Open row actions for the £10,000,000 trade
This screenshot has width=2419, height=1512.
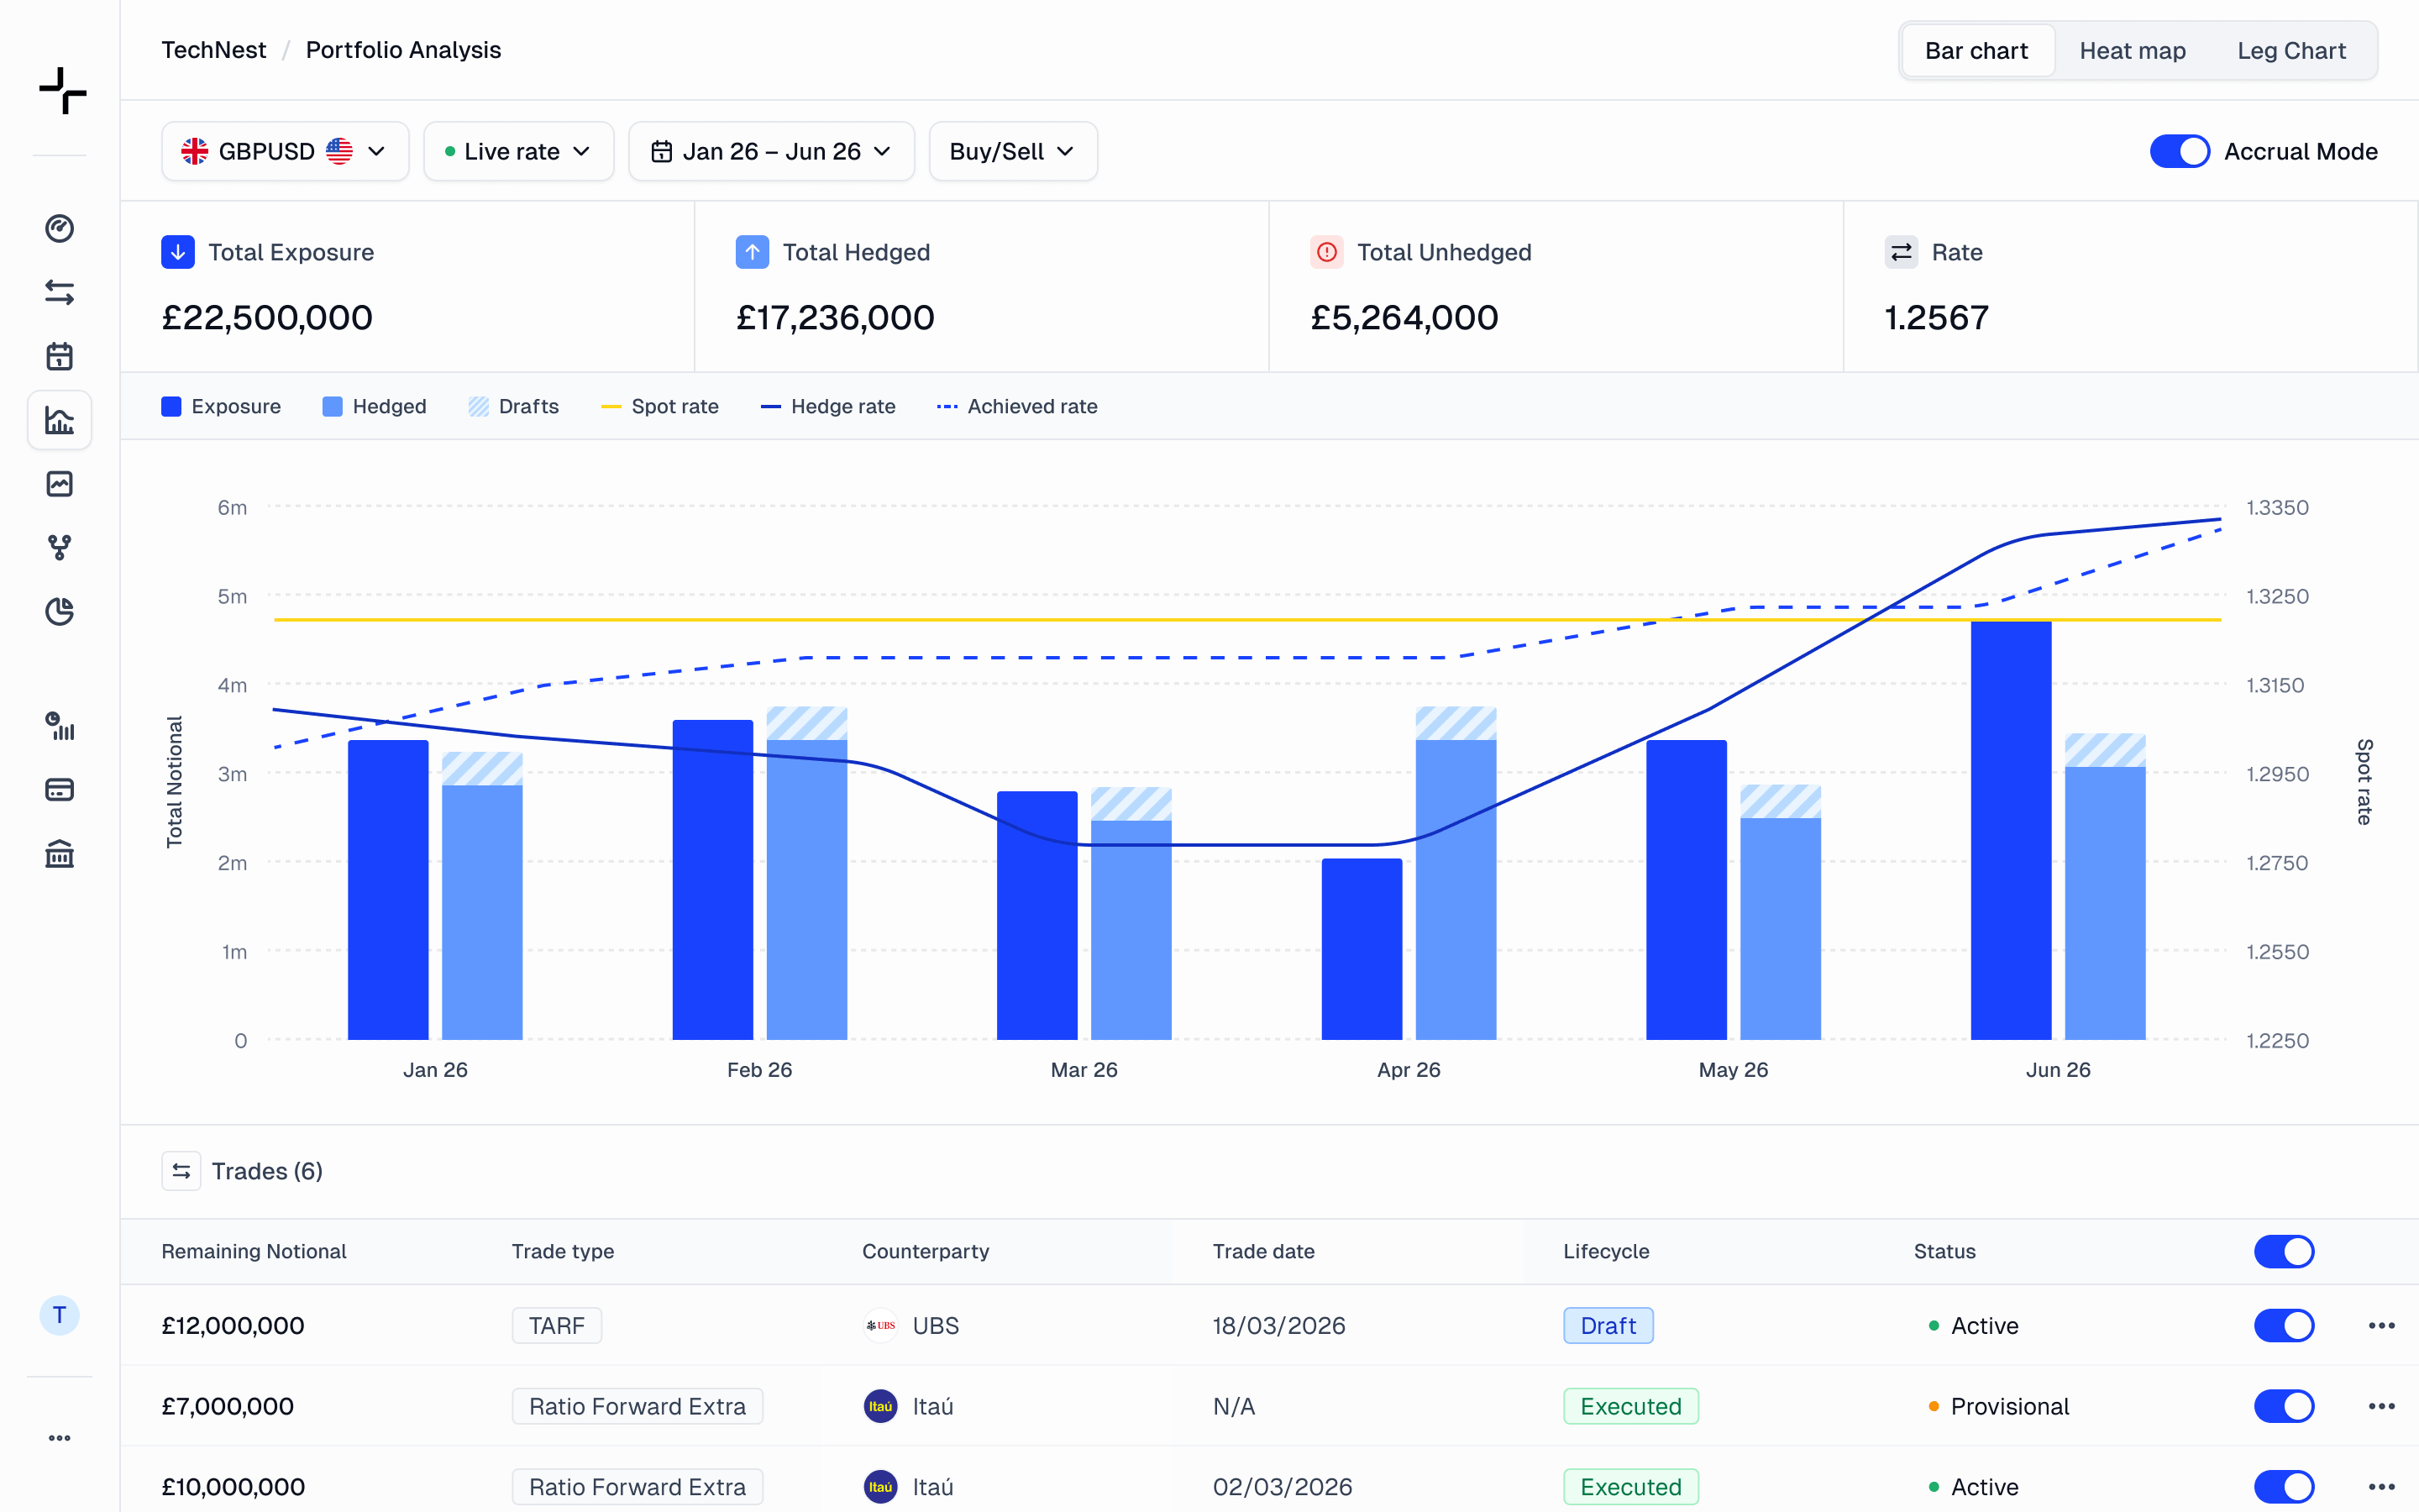(x=2381, y=1487)
